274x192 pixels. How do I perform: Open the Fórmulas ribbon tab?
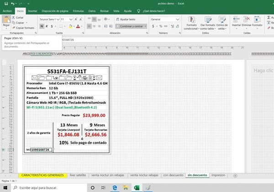click(x=78, y=10)
